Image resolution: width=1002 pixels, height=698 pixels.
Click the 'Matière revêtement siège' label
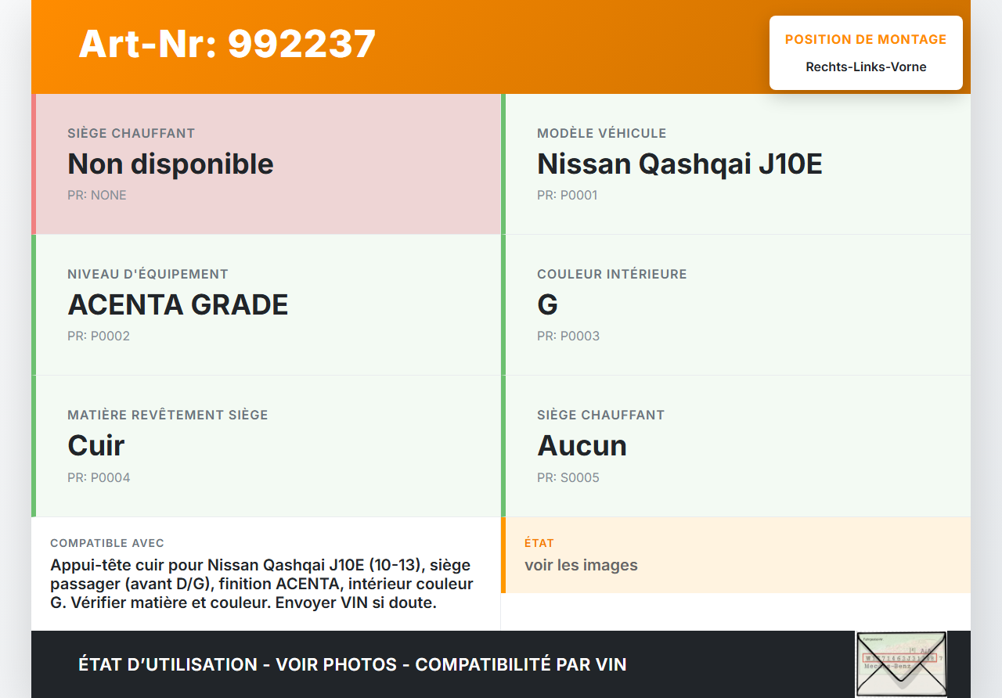coord(168,415)
